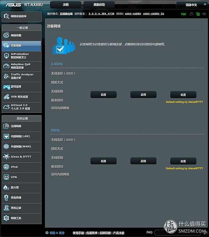
Task: Click the green network clients status icon
Action: coord(198,14)
